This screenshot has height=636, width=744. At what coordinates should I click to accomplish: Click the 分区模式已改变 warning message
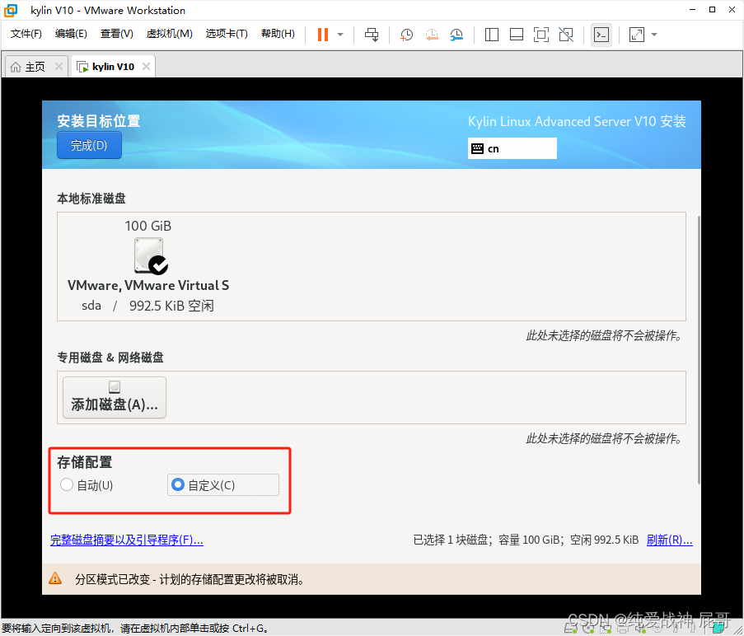(190, 579)
